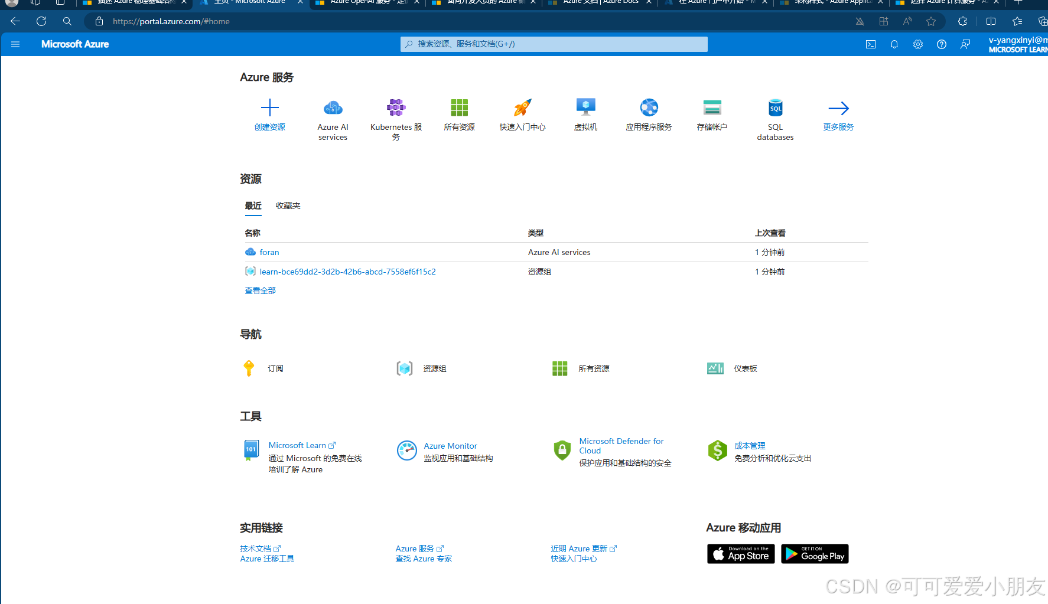Image resolution: width=1048 pixels, height=604 pixels.
Task: Click Get it on Google Play badge
Action: pyautogui.click(x=815, y=554)
